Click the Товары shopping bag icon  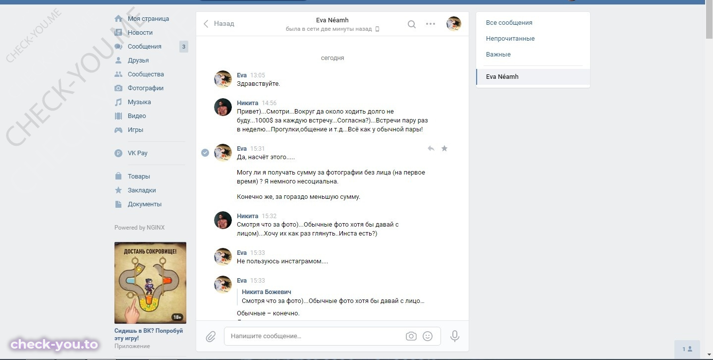[x=118, y=177]
